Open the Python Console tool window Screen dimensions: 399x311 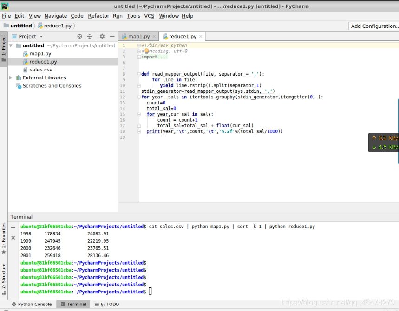pos(32,304)
